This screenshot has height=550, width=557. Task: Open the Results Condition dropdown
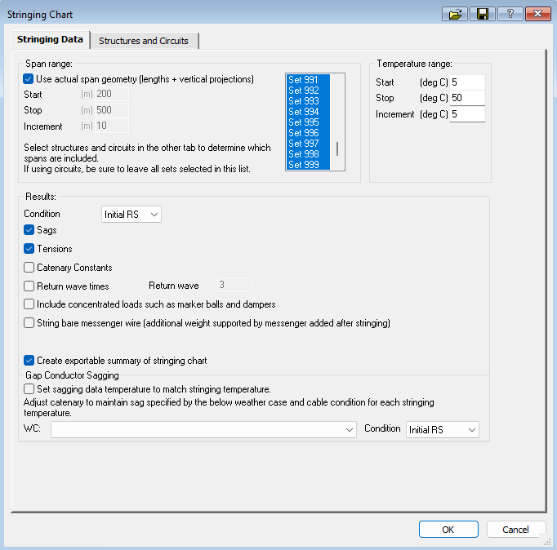click(x=131, y=215)
